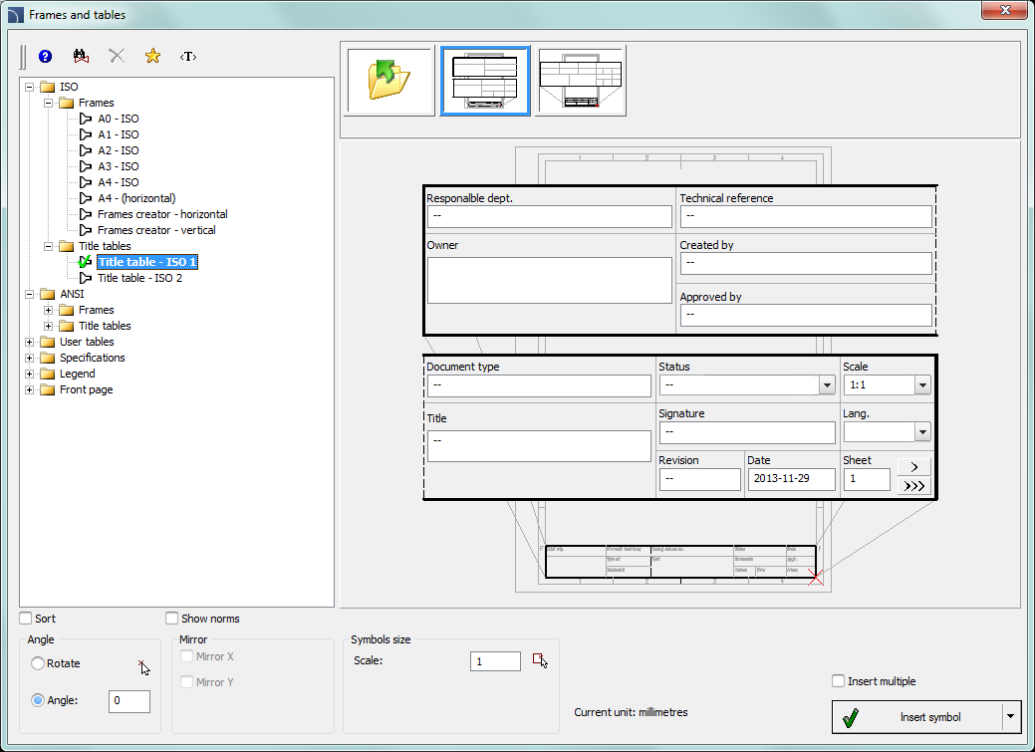The image size is (1035, 752).
Task: Select A3 - ISO frame item
Action: click(x=118, y=166)
